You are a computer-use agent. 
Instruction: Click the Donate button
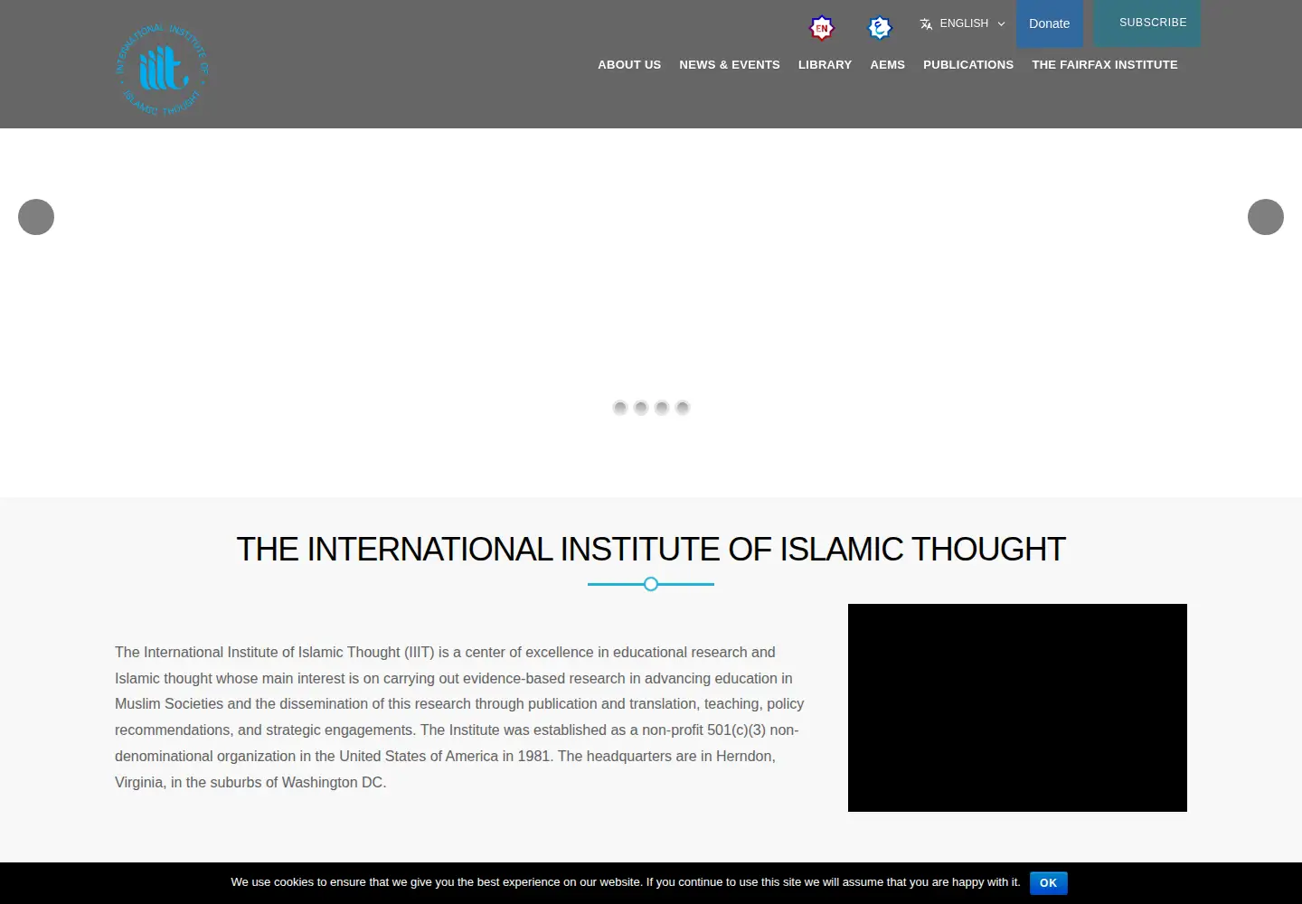click(1049, 24)
